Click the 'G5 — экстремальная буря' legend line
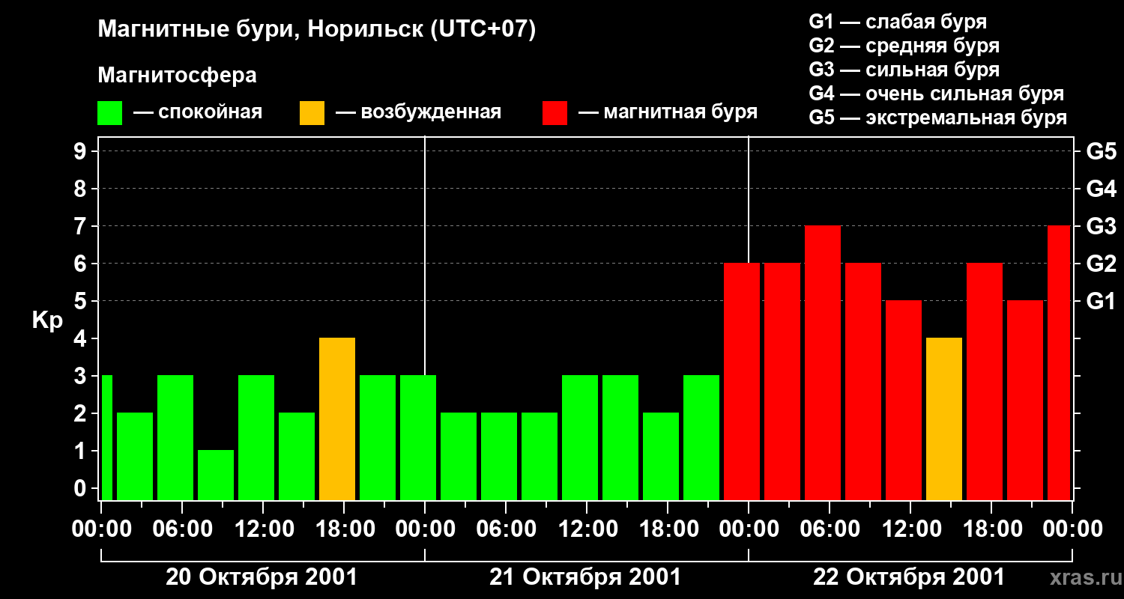 937,118
